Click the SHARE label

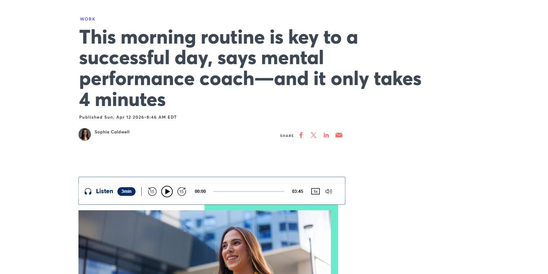pyautogui.click(x=287, y=136)
